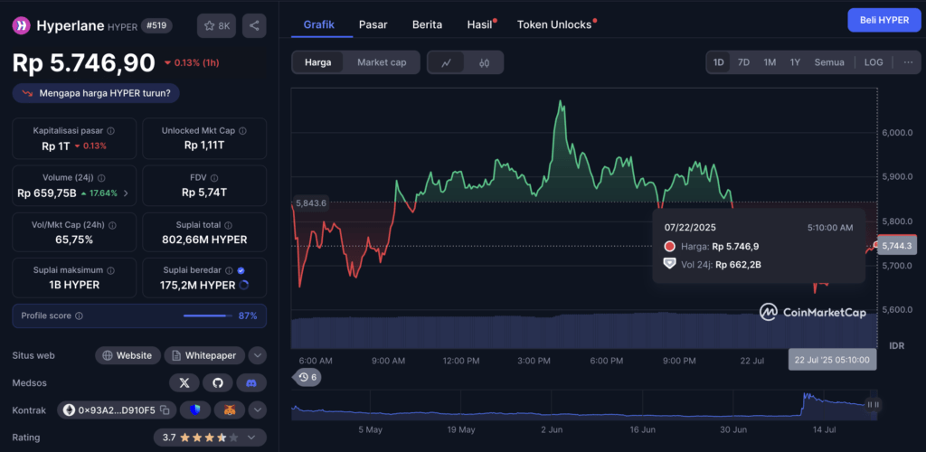This screenshot has width=926, height=452.
Task: Open the X (Twitter) social link
Action: pos(184,383)
